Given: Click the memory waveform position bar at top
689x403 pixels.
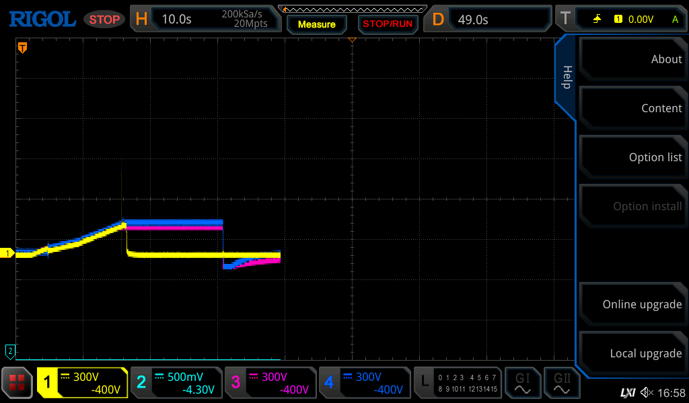Looking at the screenshot, I should click(x=352, y=9).
